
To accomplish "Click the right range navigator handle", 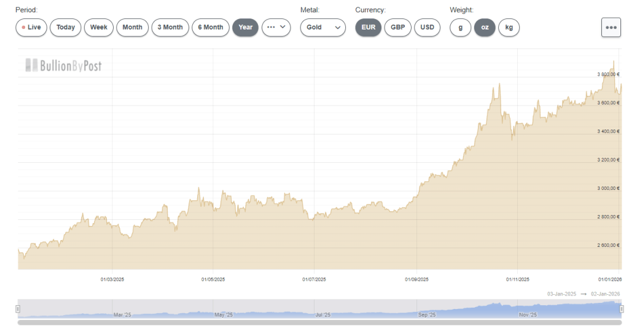I will click(x=622, y=308).
